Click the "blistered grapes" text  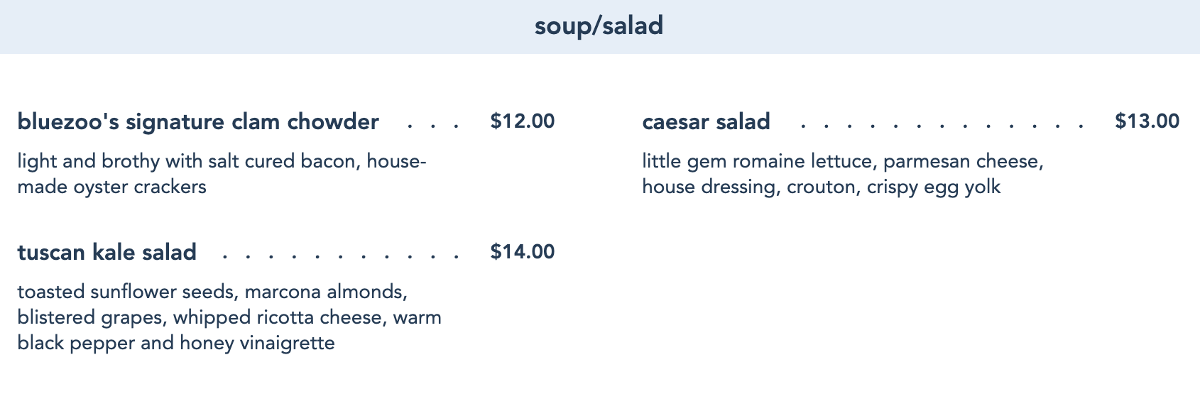(90, 318)
